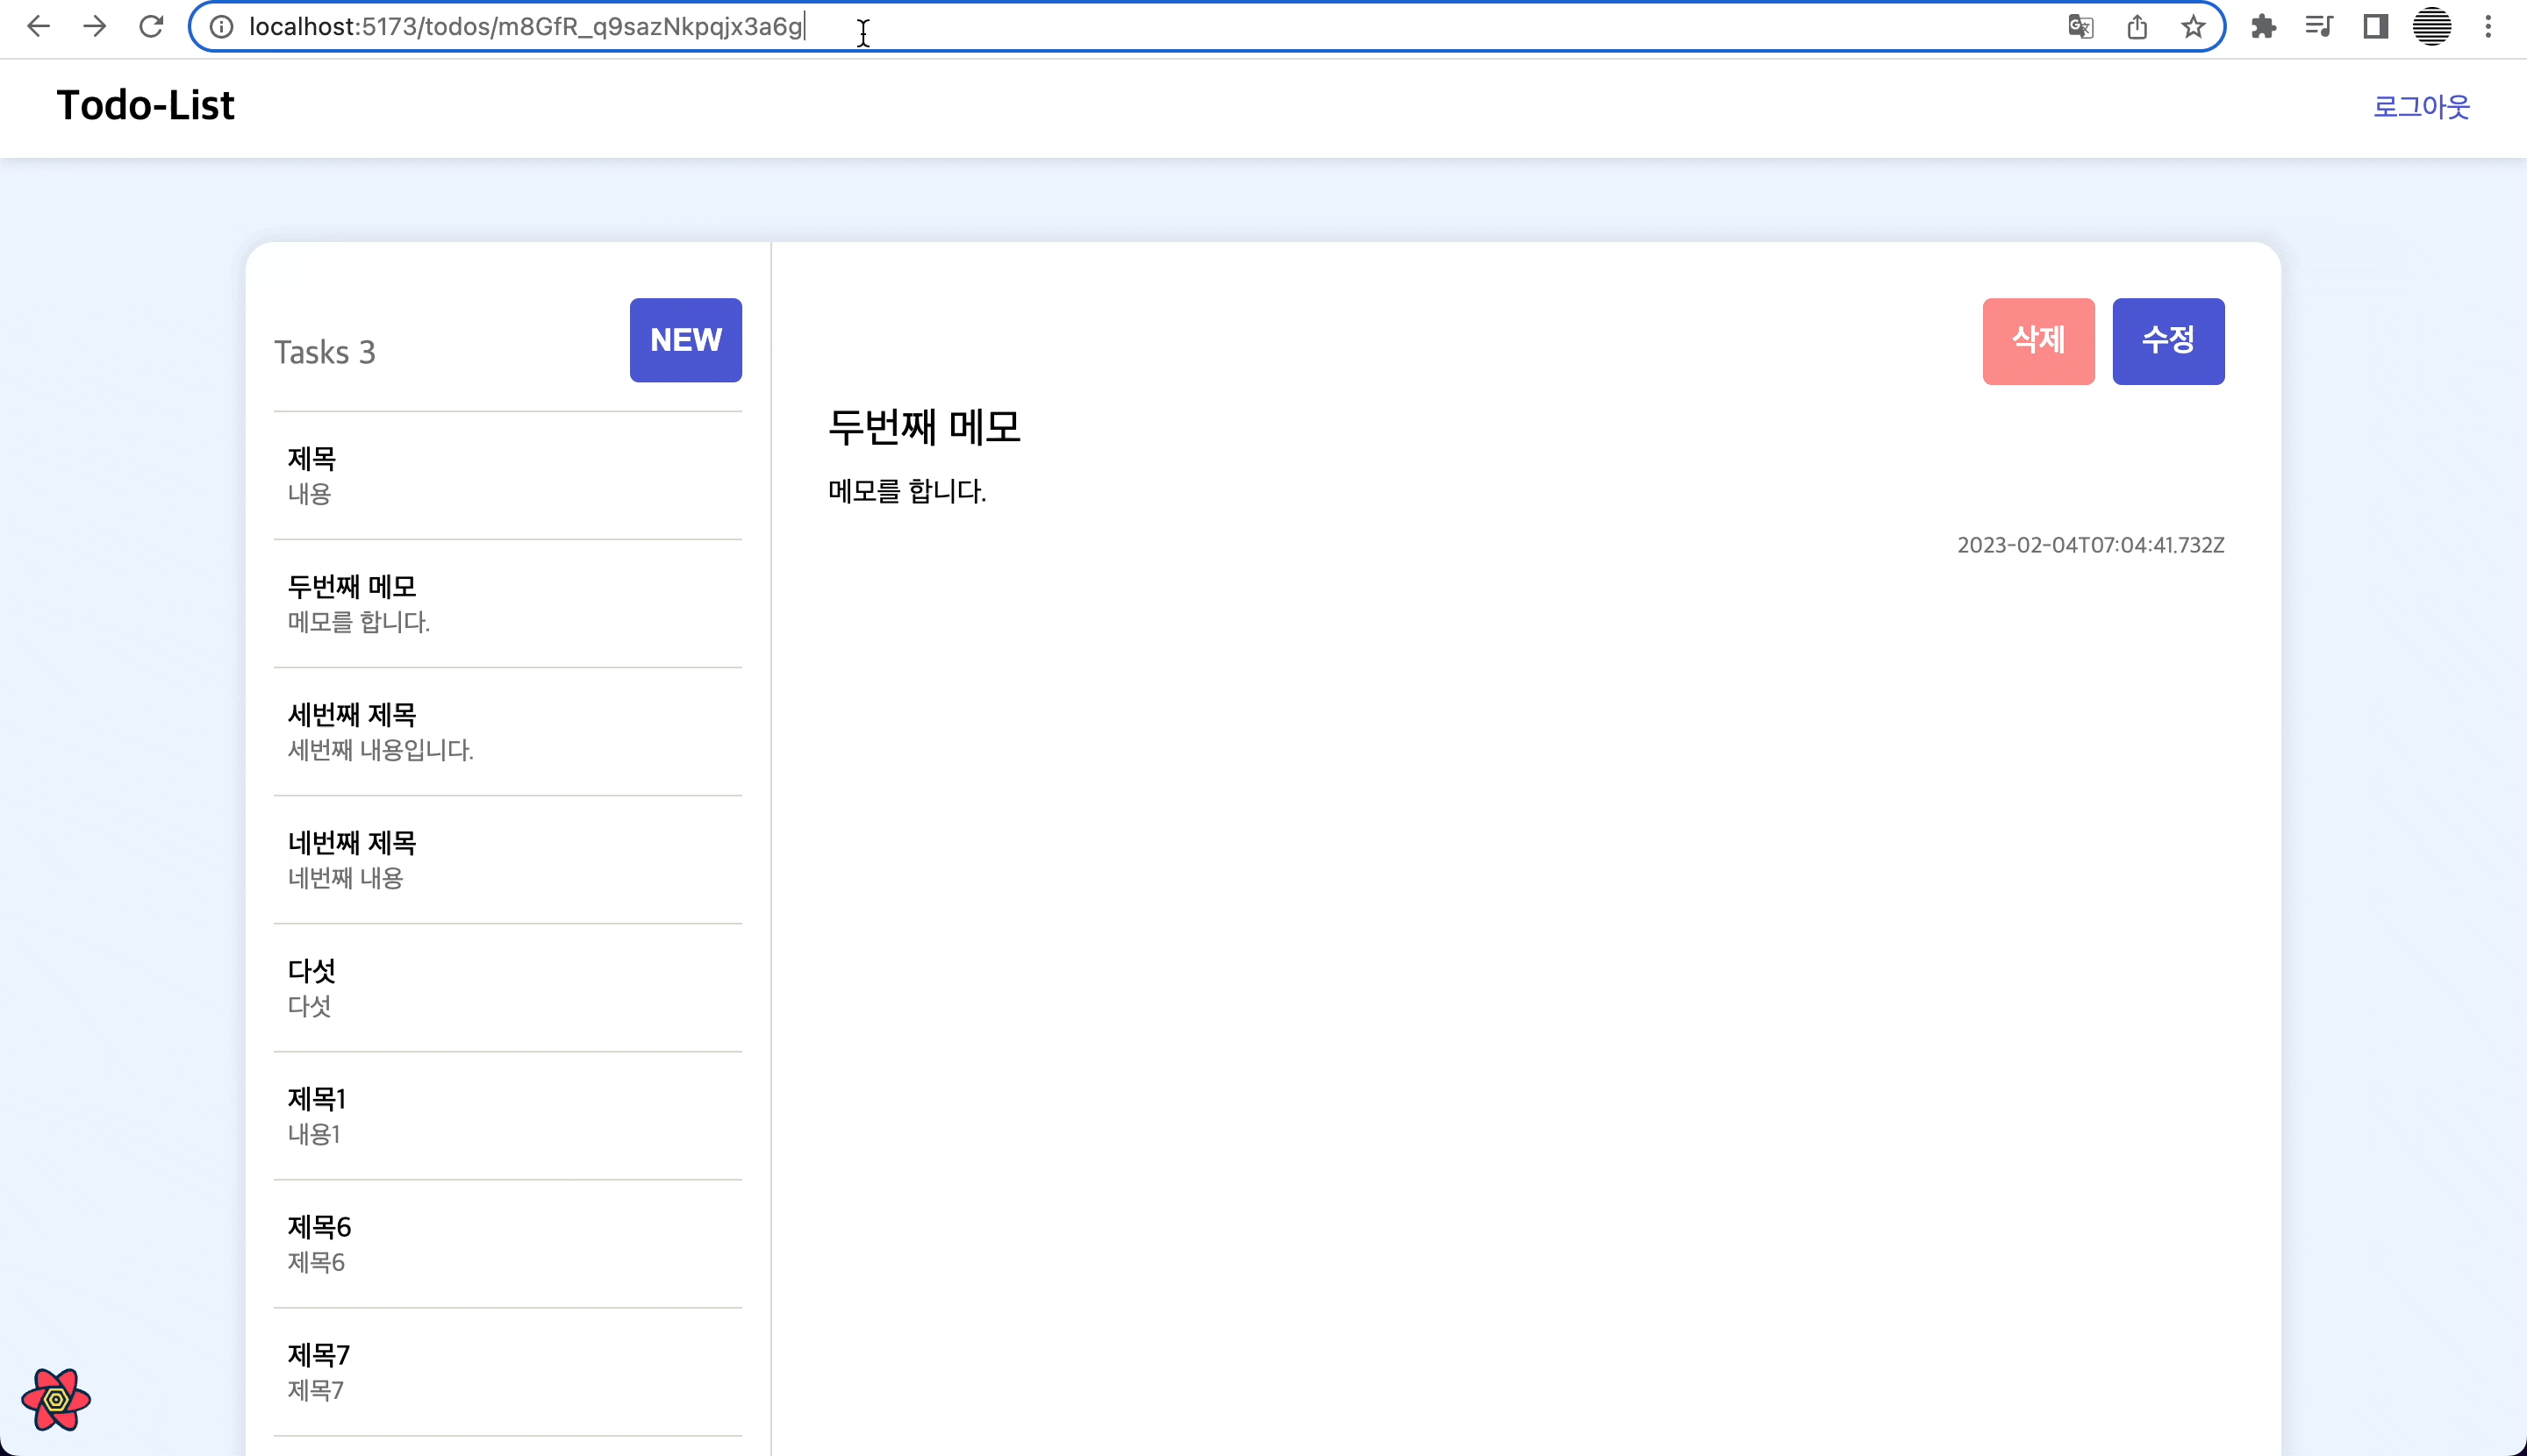2527x1456 pixels.
Task: Click the Todo-List header title
Action: click(145, 105)
